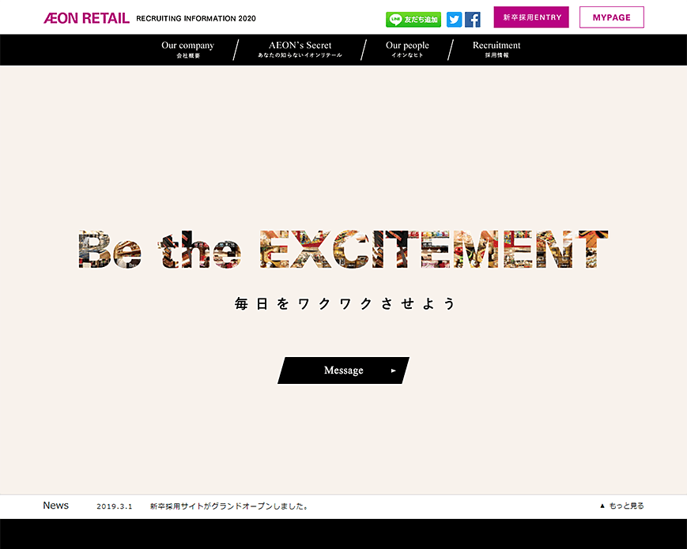
Task: Open the Our people navigation item
Action: (407, 49)
